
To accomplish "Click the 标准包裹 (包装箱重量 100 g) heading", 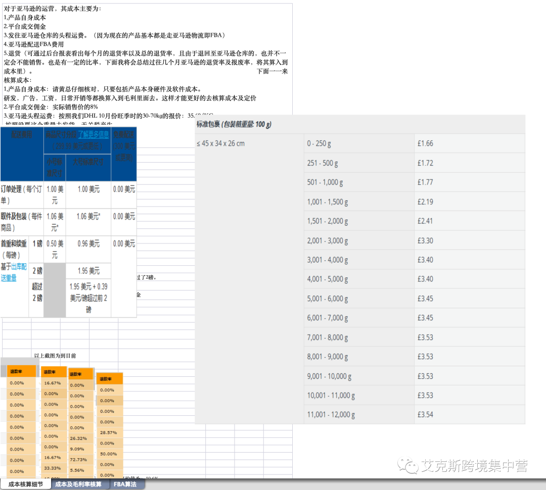I will 234,124.
